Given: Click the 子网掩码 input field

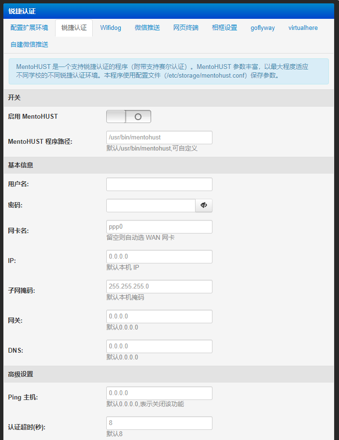Looking at the screenshot, I should (159, 287).
